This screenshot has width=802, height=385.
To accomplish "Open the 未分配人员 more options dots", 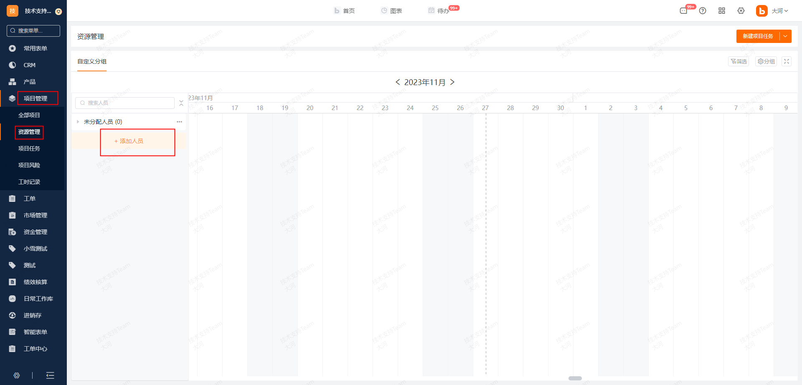I will (179, 122).
